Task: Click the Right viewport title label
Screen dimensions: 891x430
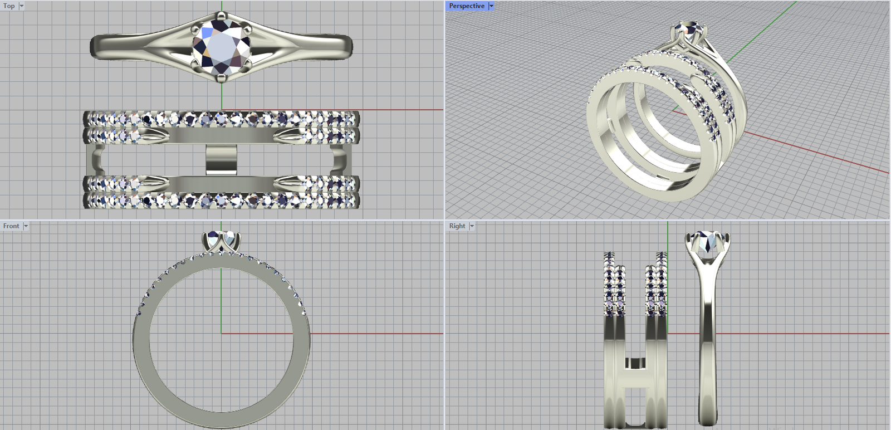Action: pos(457,226)
